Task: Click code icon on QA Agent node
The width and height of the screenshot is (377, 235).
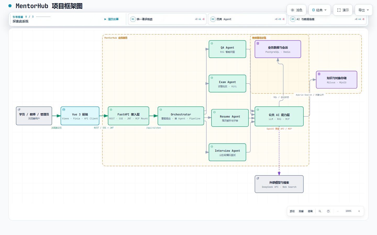Action: coord(212,43)
